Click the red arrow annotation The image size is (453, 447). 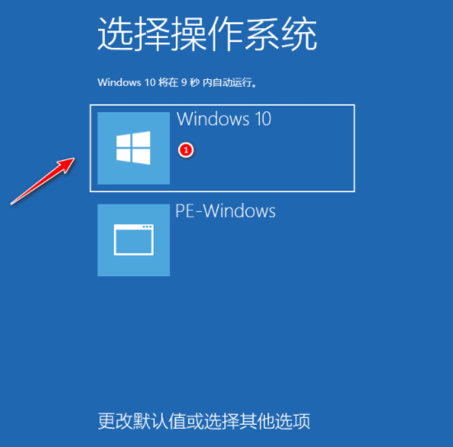tap(42, 181)
